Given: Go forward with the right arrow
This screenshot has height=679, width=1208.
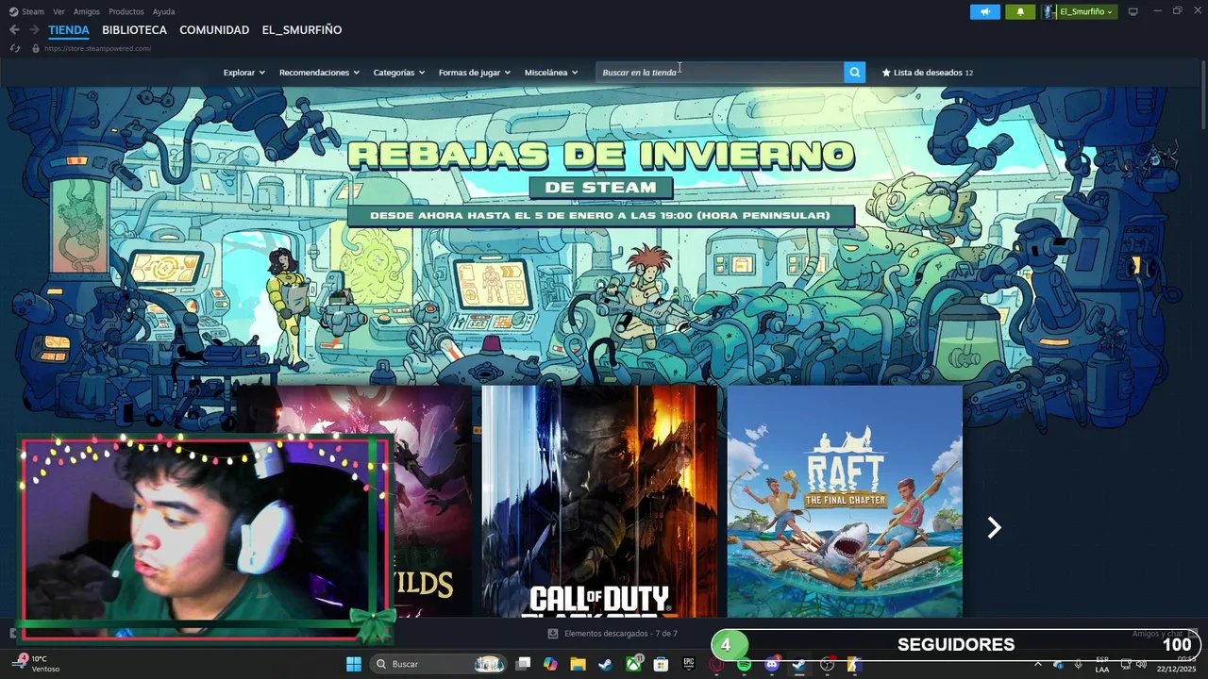Looking at the screenshot, I should coord(34,30).
